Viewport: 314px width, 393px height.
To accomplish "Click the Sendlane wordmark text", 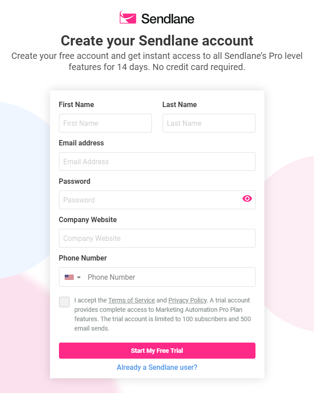I will click(x=167, y=19).
